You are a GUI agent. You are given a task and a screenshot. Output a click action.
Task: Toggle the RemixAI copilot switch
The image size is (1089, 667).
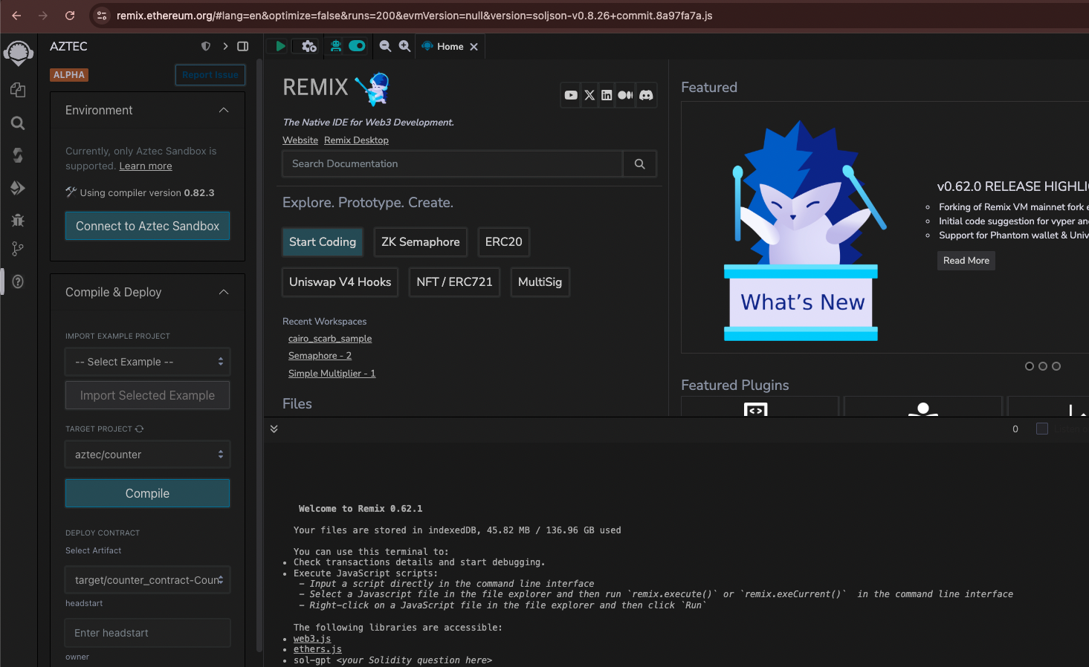tap(358, 46)
